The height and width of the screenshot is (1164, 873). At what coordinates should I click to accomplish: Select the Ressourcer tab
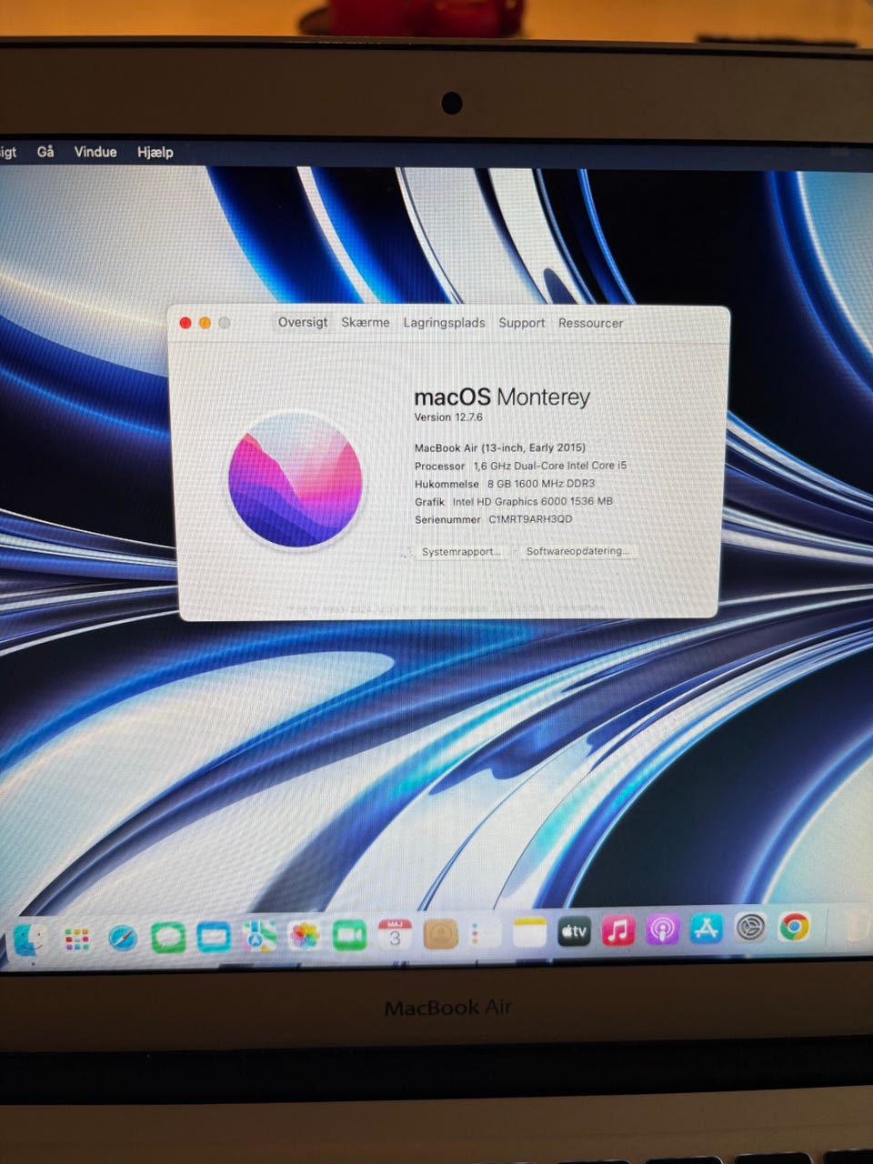(590, 323)
